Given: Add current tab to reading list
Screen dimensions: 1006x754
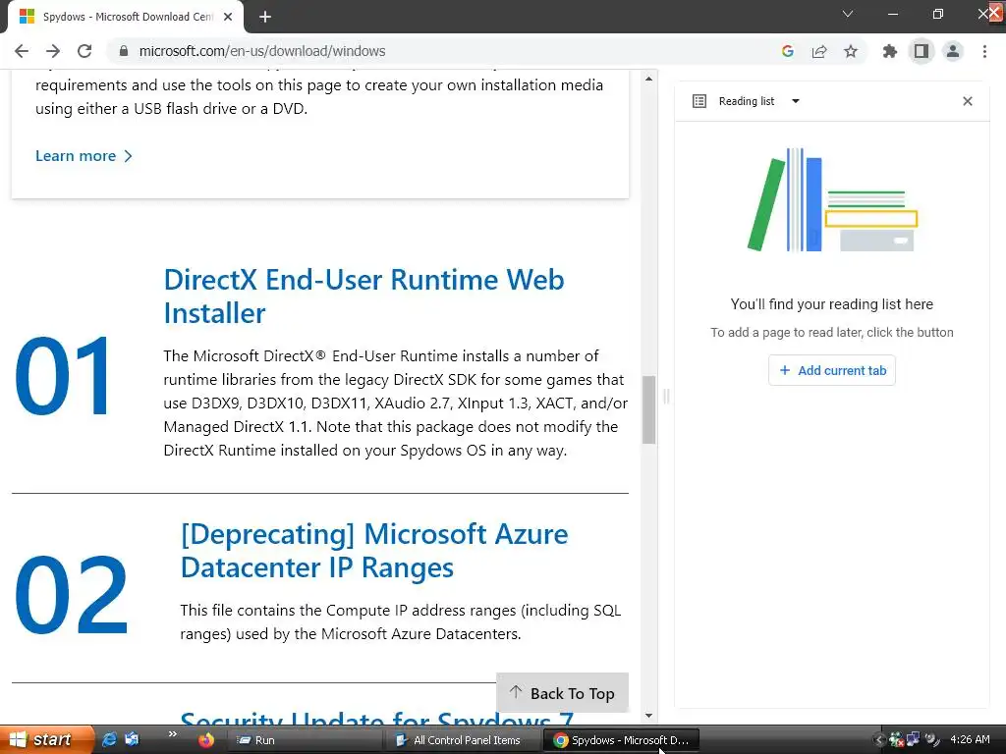Looking at the screenshot, I should tap(832, 370).
